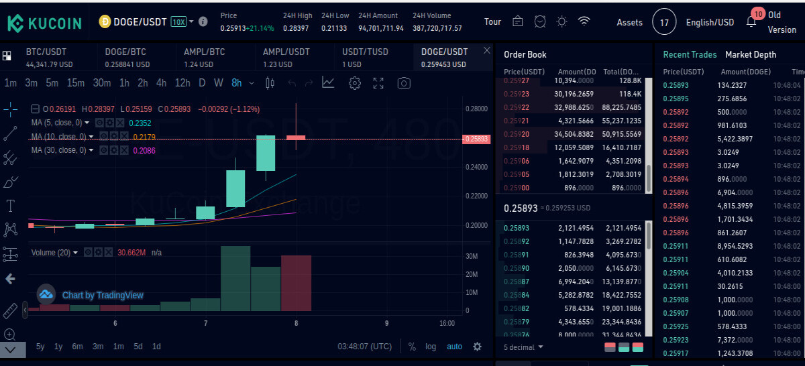
Task: Open the indicators line-chart icon
Action: 328,82
